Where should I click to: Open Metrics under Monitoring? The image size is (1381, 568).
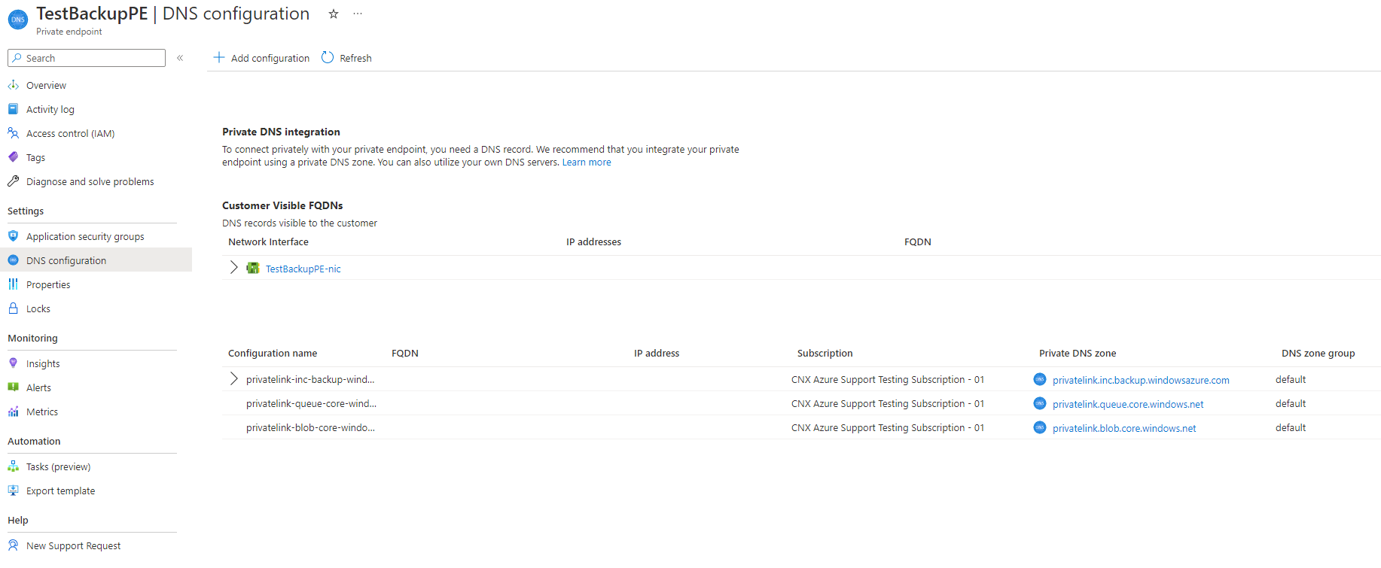(x=42, y=412)
